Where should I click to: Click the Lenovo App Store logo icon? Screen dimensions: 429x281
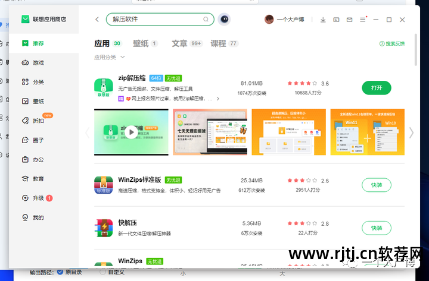pos(26,19)
